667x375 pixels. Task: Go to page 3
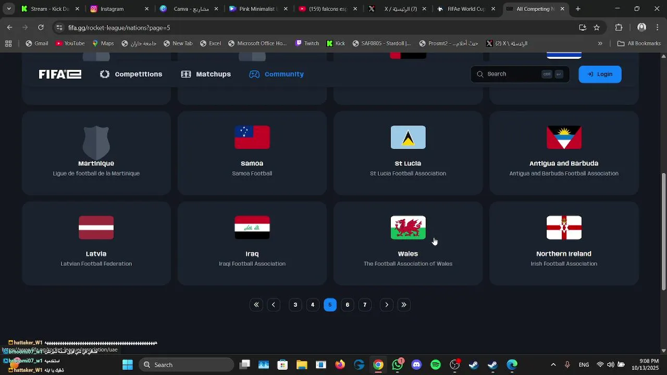tap(295, 305)
